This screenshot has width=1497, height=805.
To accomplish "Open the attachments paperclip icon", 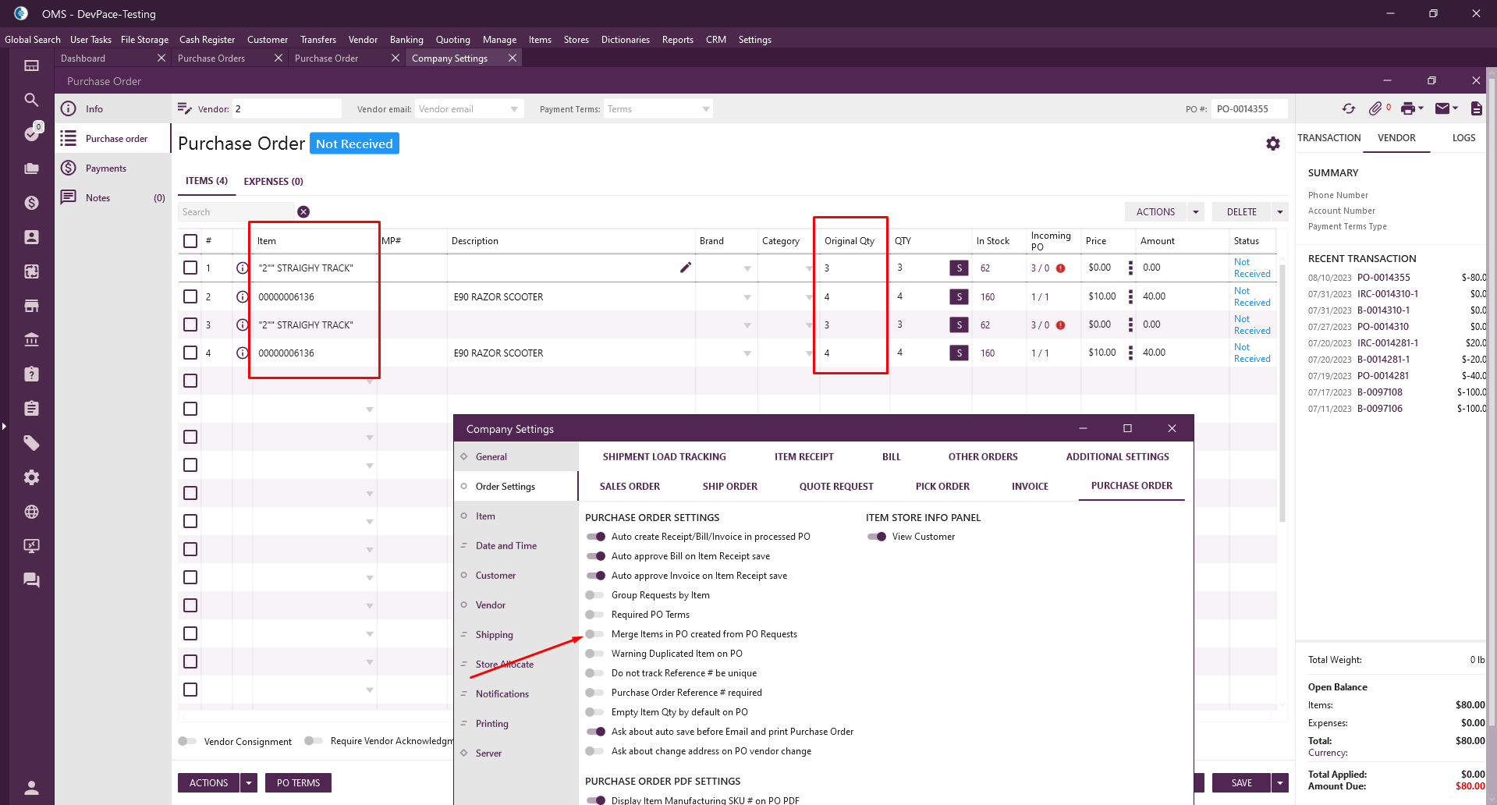I will (x=1375, y=109).
